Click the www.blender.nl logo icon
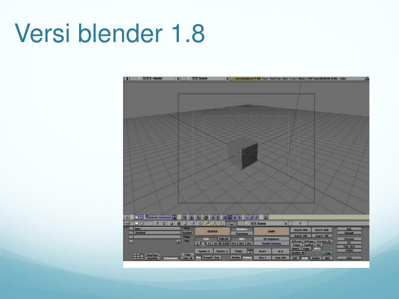Screen dimensions: 399x299 (x=232, y=79)
